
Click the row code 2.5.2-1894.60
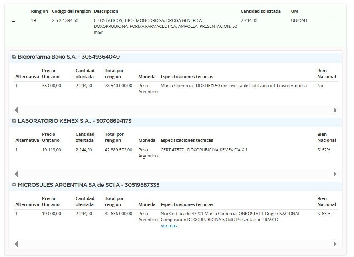tap(65, 20)
